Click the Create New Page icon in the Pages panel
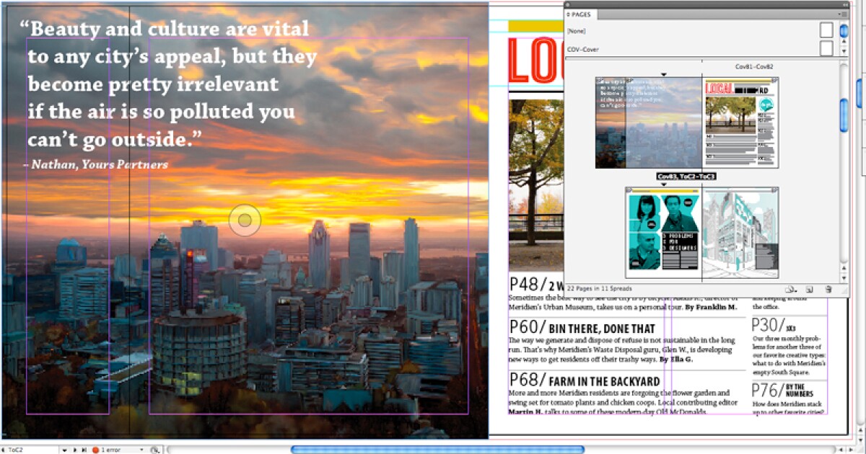Image resolution: width=866 pixels, height=454 pixels. (x=809, y=288)
